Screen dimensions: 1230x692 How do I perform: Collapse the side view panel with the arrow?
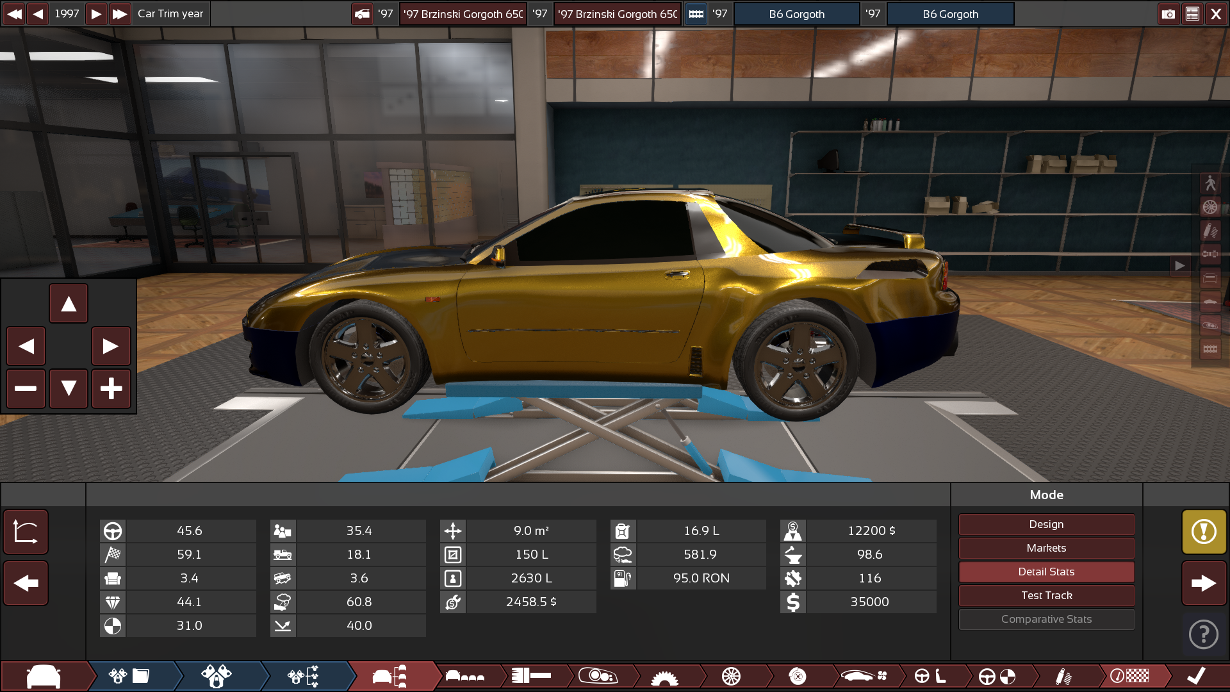[1179, 265]
